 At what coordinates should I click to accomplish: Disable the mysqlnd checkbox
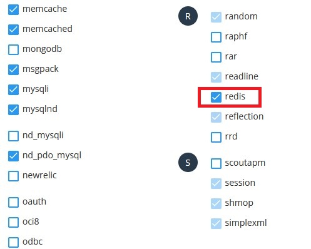(13, 109)
